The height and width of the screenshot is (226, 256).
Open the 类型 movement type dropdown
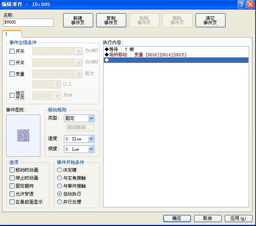point(79,118)
